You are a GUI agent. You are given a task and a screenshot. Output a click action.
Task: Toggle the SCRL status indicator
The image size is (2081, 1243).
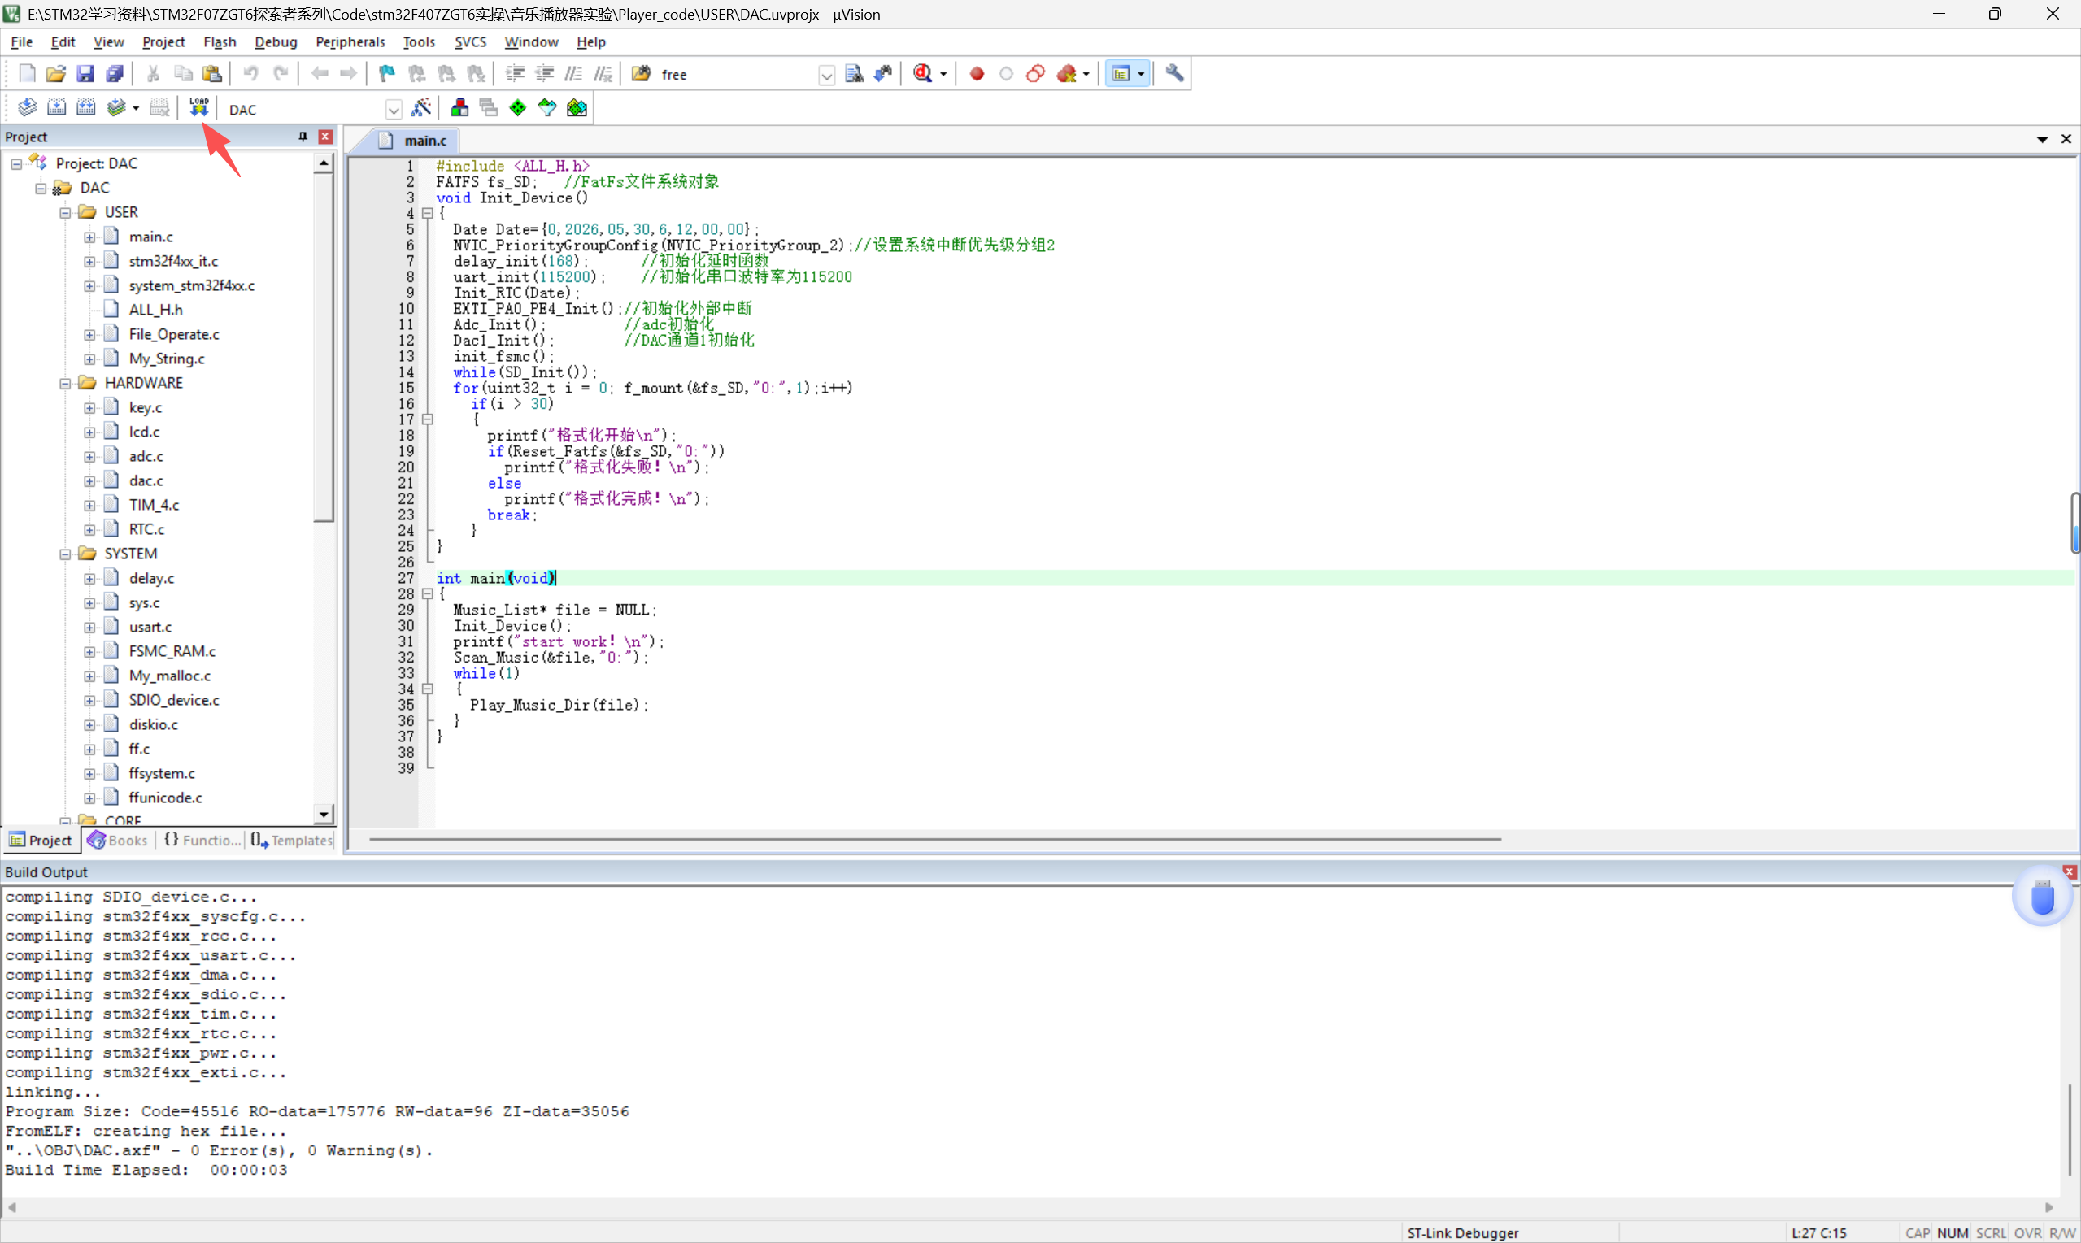click(x=1991, y=1233)
